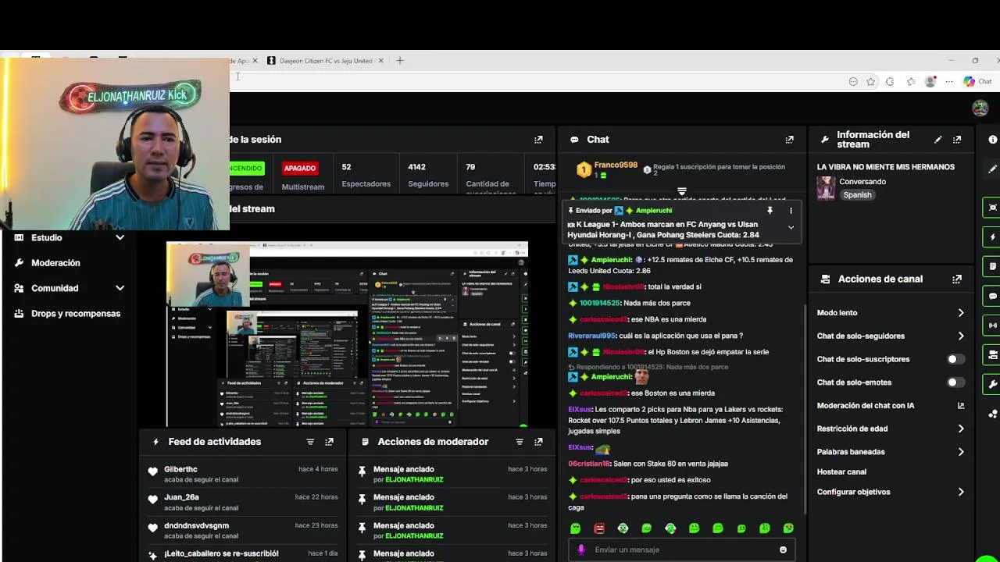Open the browser favorites star icon
This screenshot has width=1000, height=562.
pyautogui.click(x=870, y=81)
